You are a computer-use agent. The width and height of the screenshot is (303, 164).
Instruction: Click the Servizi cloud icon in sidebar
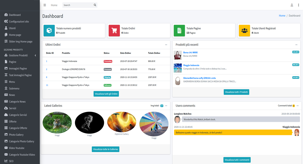coord(6,108)
